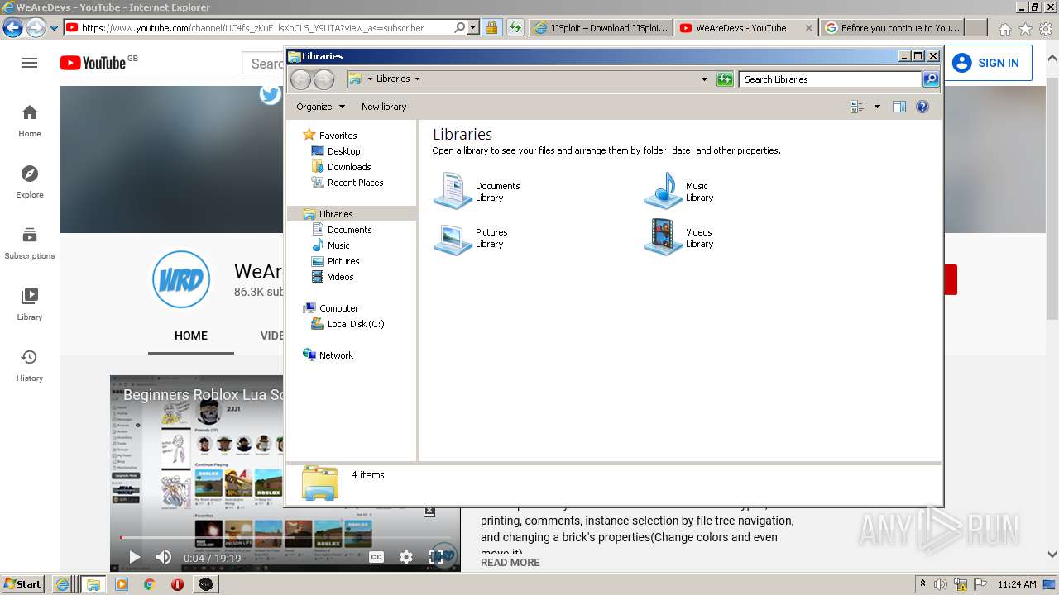This screenshot has height=595, width=1059.
Task: Click YouTube SIGN IN button
Action: (x=987, y=63)
